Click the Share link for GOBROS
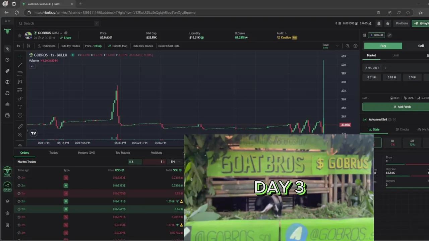429x241 pixels. [66, 38]
